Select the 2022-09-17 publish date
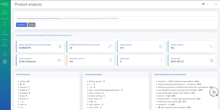The width and height of the screenshot is (220, 110). point(177,61)
